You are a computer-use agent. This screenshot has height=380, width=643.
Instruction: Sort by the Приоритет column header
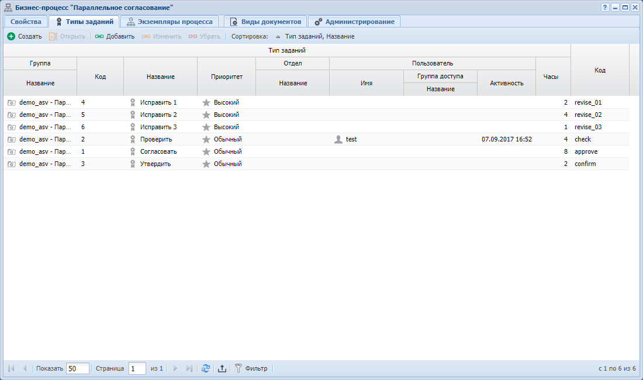[227, 77]
